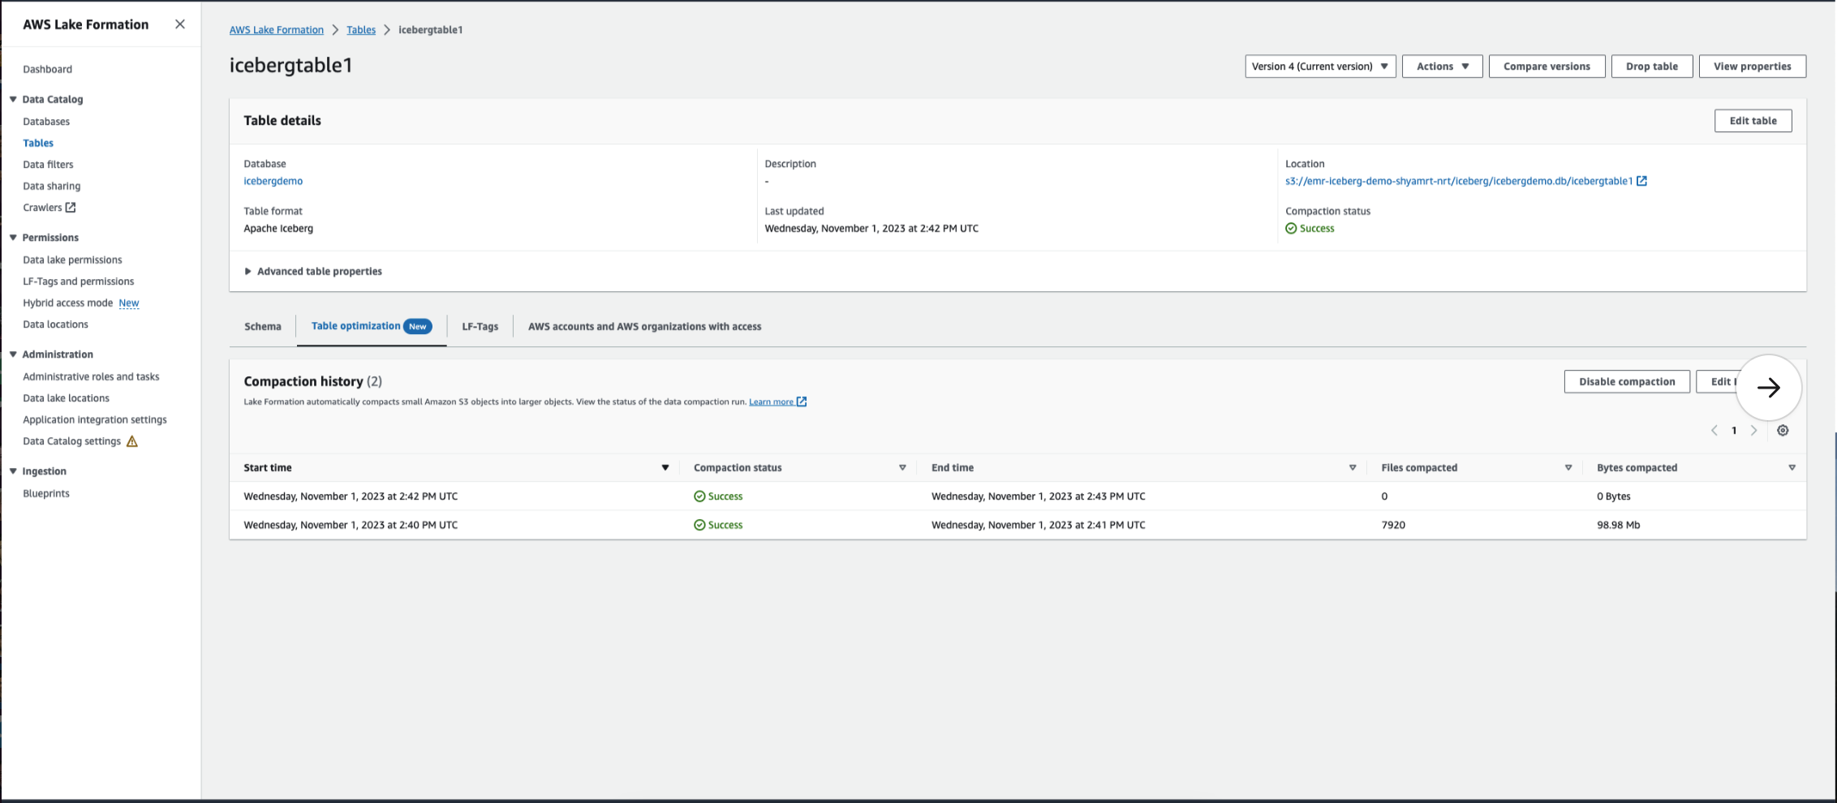Collapse the Permissions sidebar section

[x=13, y=238]
